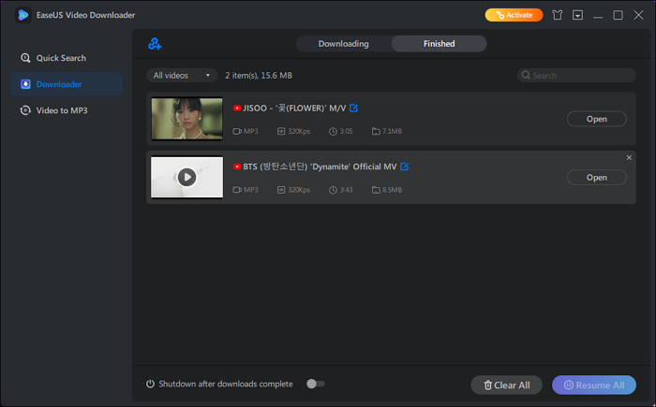Click the orange Activate button
This screenshot has height=407, width=656.
(x=513, y=15)
